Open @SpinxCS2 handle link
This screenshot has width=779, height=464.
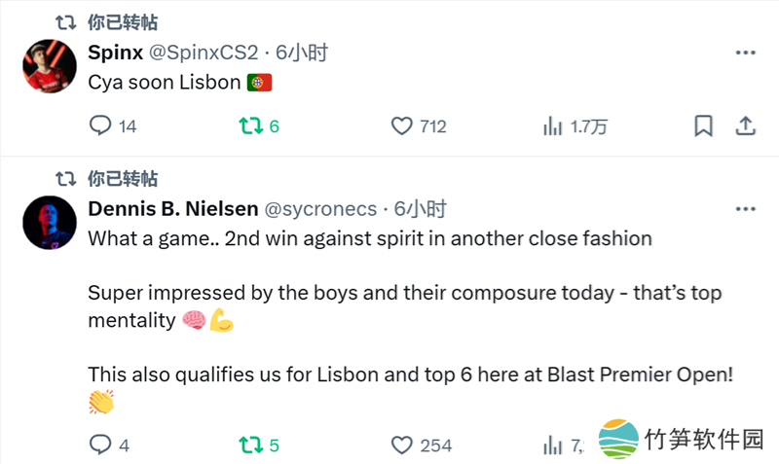click(204, 54)
